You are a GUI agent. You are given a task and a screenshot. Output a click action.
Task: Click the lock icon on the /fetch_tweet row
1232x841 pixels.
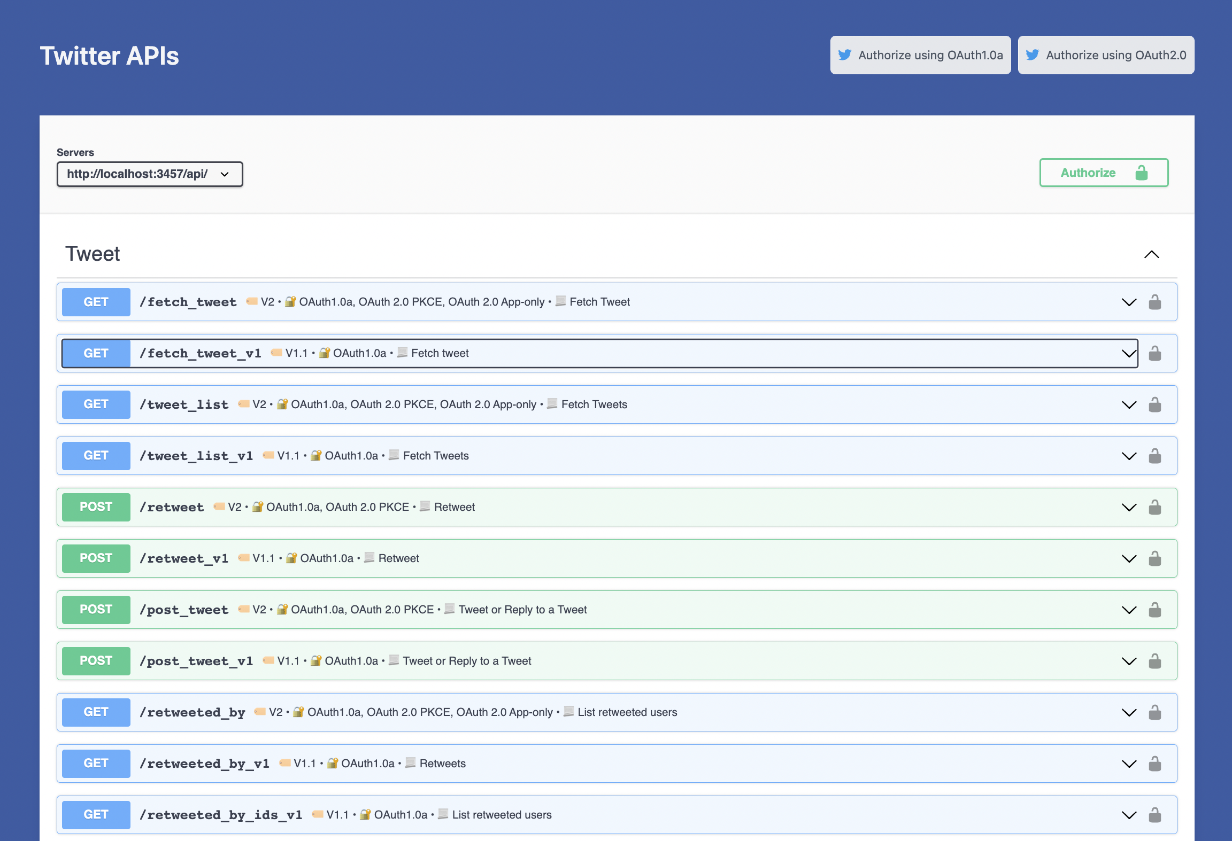click(1155, 302)
